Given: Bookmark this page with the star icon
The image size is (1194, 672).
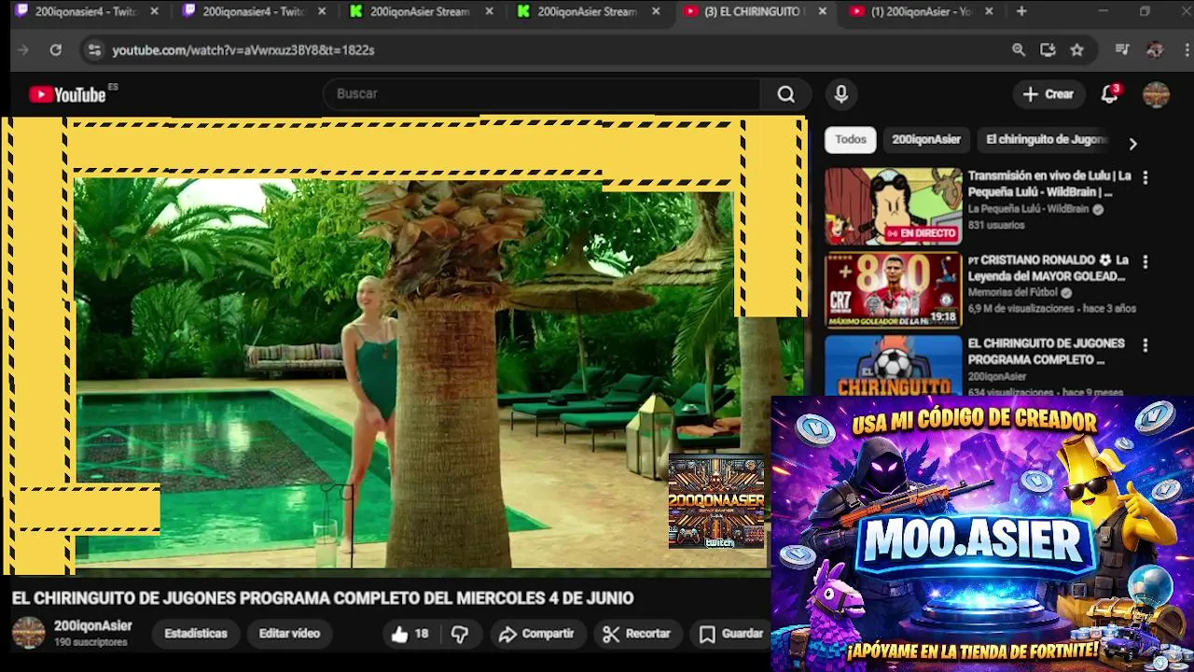Looking at the screenshot, I should (1077, 50).
